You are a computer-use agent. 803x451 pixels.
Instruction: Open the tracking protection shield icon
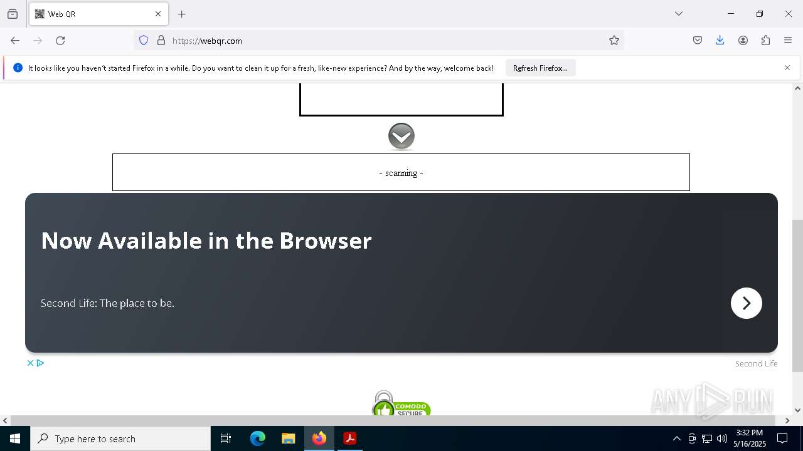click(144, 41)
